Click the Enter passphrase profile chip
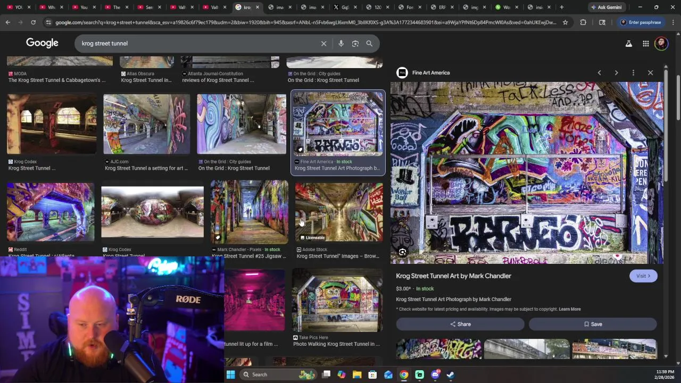Screen dimensions: 681x383 pos(641,22)
